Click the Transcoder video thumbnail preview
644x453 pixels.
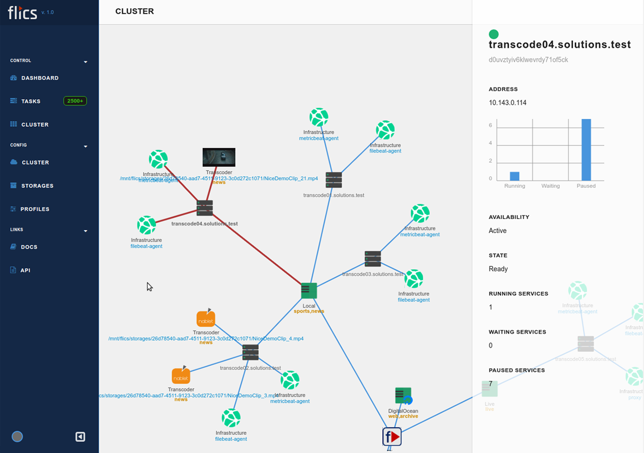pyautogui.click(x=219, y=157)
